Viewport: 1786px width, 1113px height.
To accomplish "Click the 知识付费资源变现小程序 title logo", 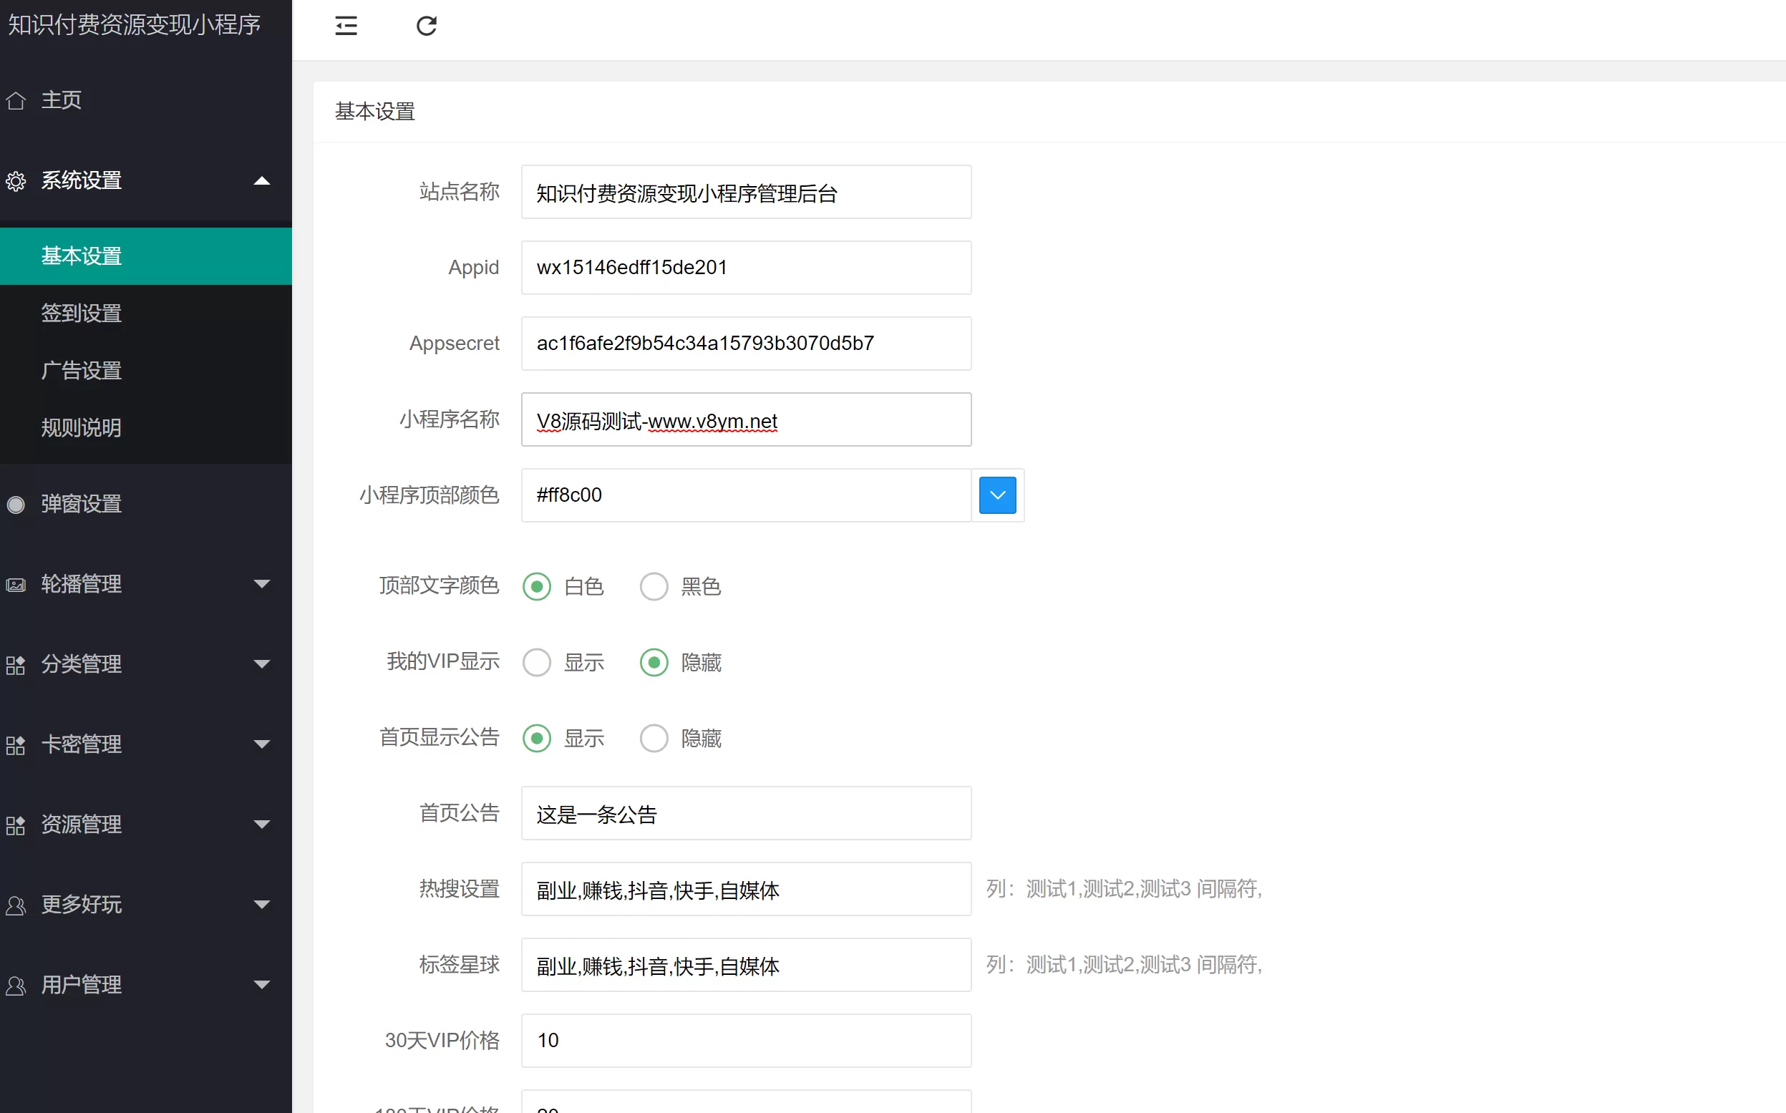I will click(x=135, y=25).
